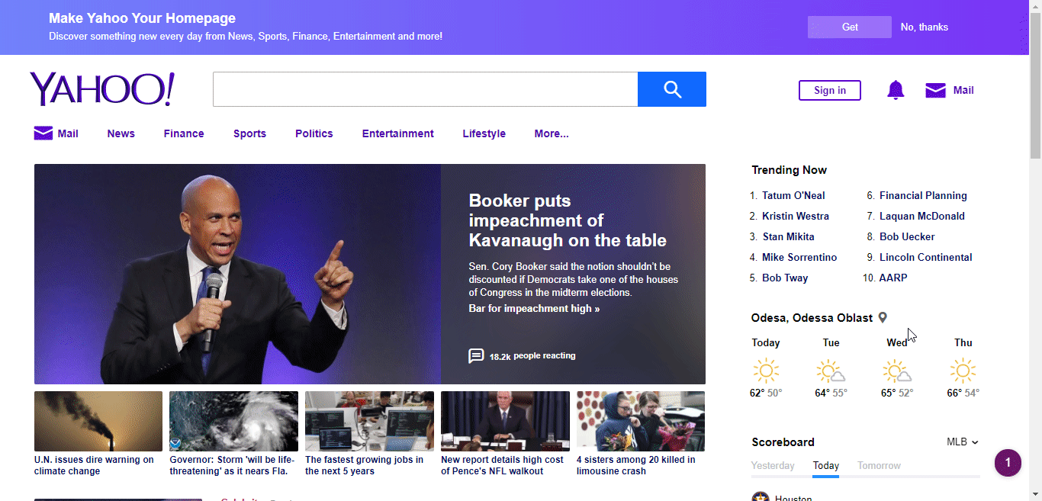
Task: Expand the MLB league dropdown
Action: coord(962,442)
